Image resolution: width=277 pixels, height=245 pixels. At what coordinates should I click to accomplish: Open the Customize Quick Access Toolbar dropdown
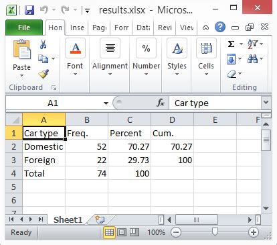(87, 10)
